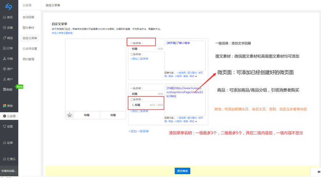Click reply box with huisou.cn microPage link

[x=185, y=101]
